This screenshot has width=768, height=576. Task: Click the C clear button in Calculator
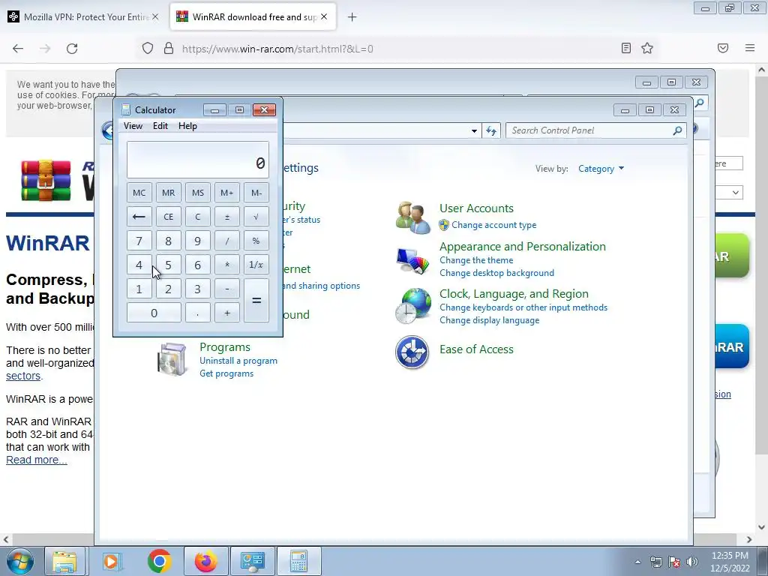point(198,217)
